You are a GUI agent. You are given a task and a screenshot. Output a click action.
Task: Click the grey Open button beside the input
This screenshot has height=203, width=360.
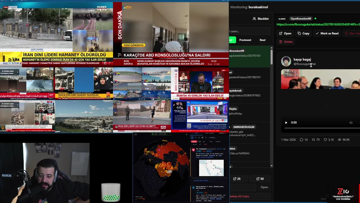click(x=264, y=187)
